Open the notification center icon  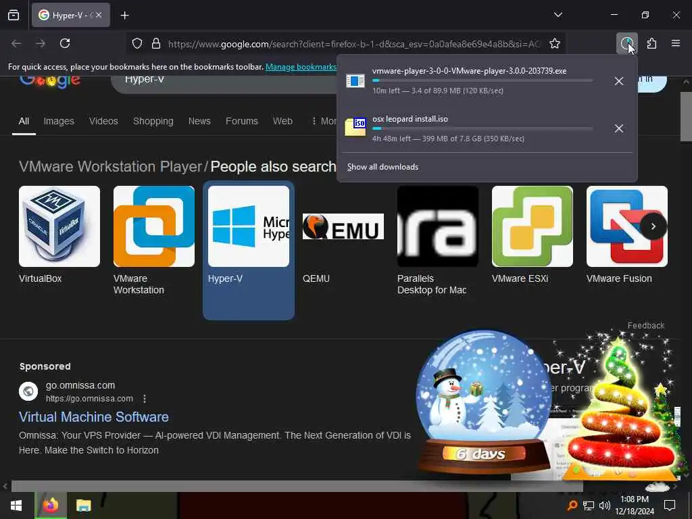pyautogui.click(x=670, y=505)
